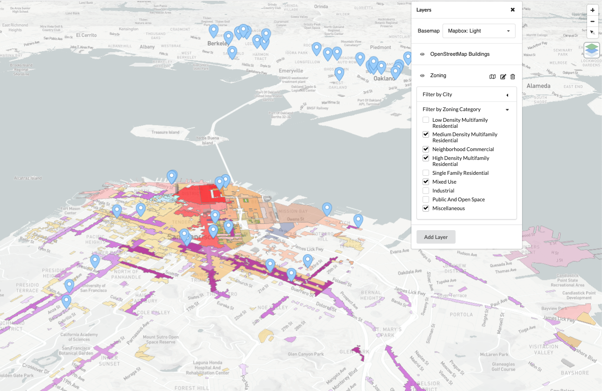Delete the Zoning layer with trash icon
Image resolution: width=602 pixels, height=391 pixels.
[x=513, y=77]
